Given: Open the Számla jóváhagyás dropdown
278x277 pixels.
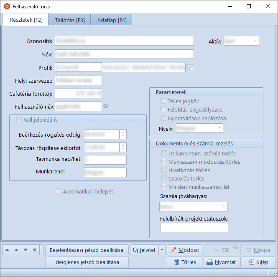Looking at the screenshot, I should [223, 206].
